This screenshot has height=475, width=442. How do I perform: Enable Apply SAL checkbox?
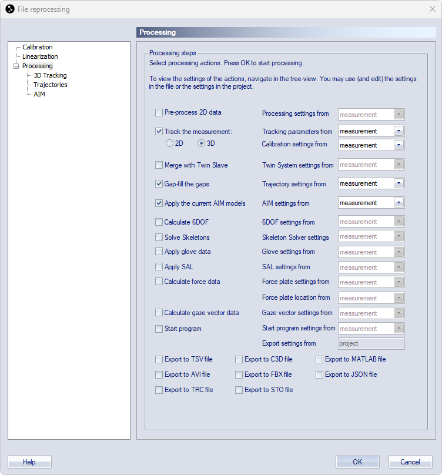tap(159, 267)
